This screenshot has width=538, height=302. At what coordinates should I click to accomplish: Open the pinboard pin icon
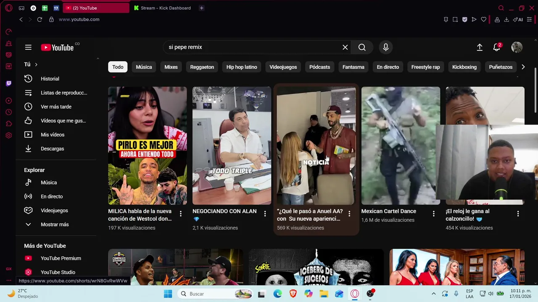click(446, 19)
